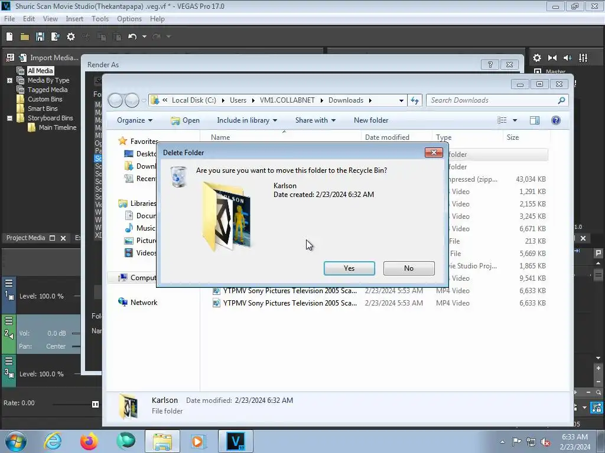Cancel deletion with the No button
Viewport: 605px width, 453px height.
point(409,268)
